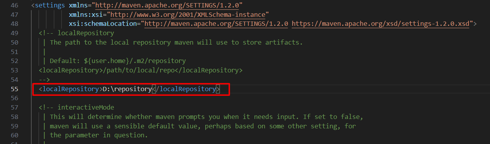Click line number 53 in the gutter
Screen dimensions: 490x144
tap(15, 70)
